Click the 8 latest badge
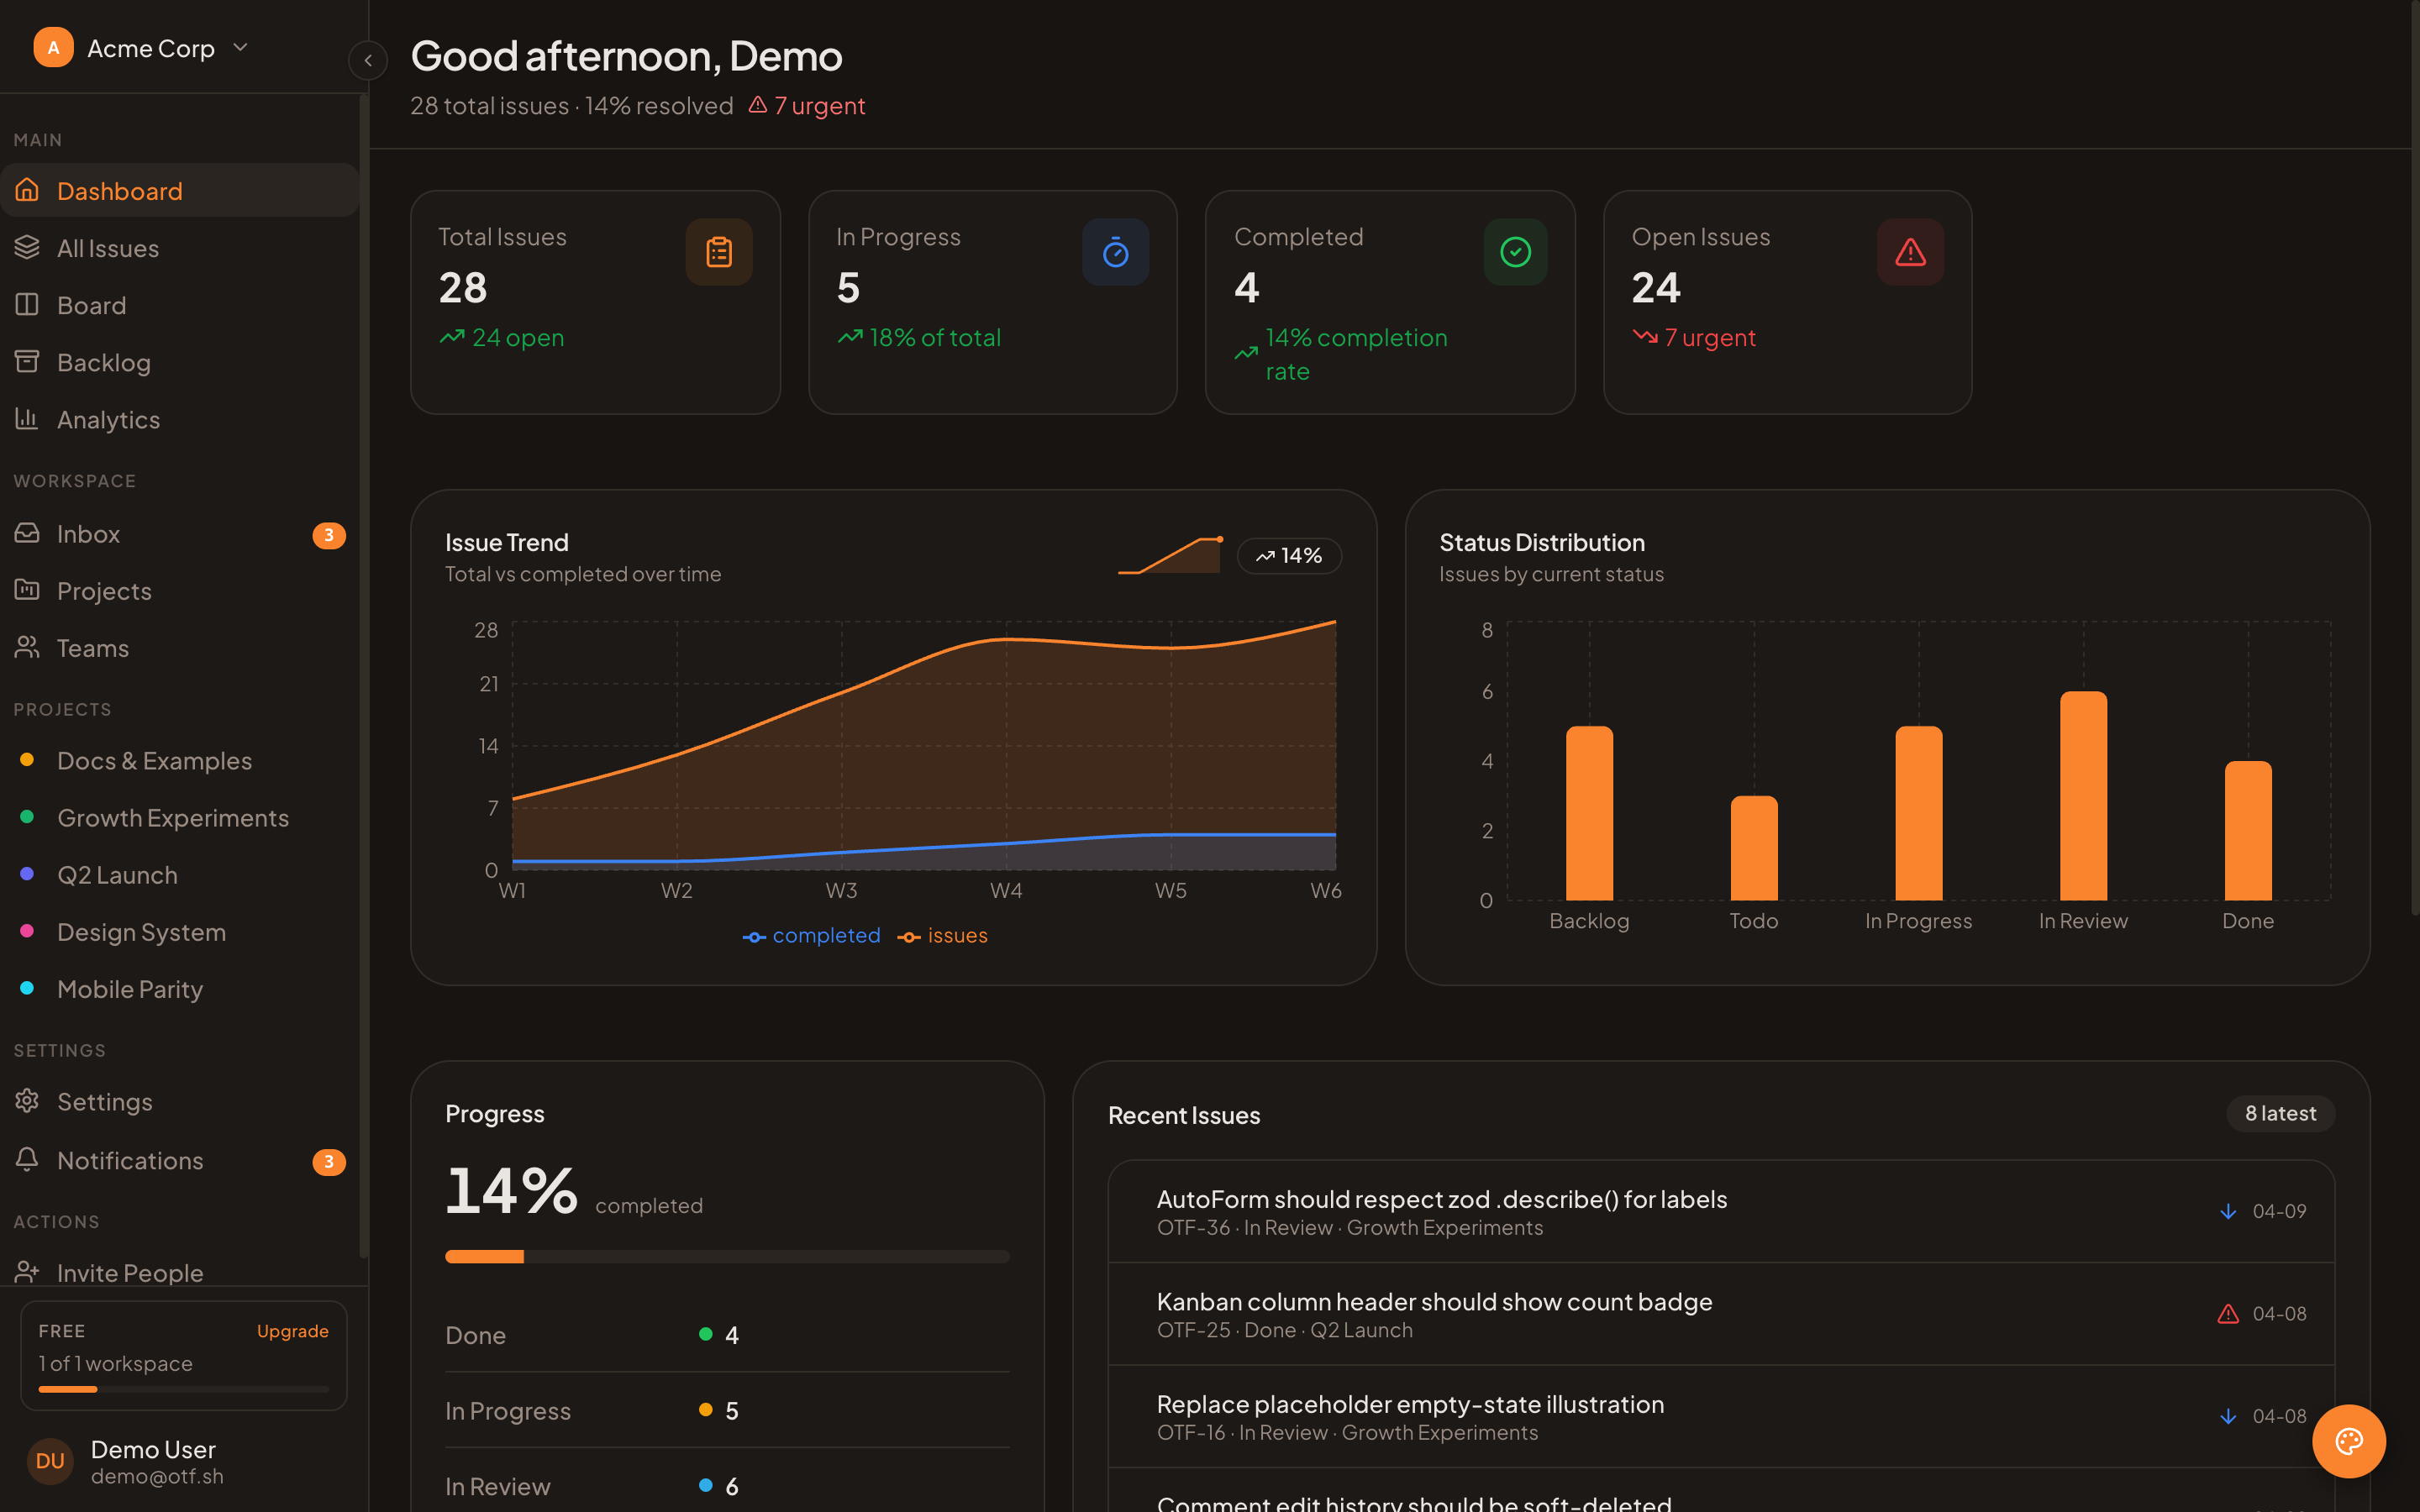 (2280, 1113)
